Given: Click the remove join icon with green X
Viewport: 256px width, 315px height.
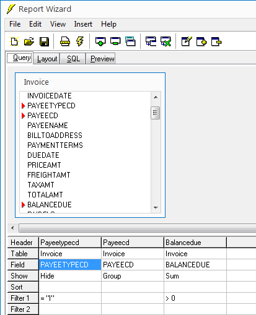Looking at the screenshot, I should click(166, 41).
